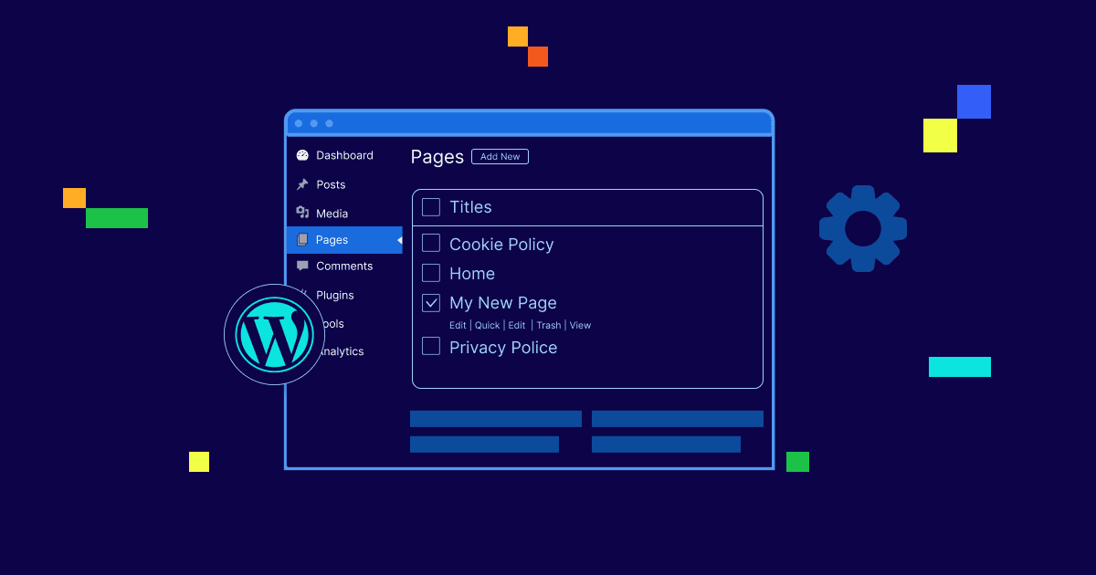Toggle the Titles select-all checkbox
Viewport: 1096px width, 575px height.
[x=431, y=207]
